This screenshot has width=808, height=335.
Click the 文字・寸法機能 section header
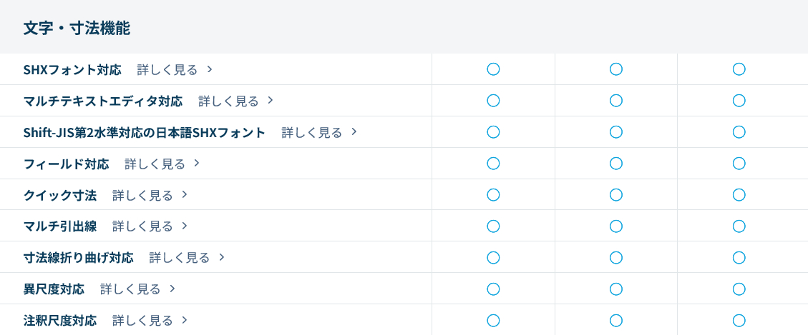pyautogui.click(x=77, y=29)
